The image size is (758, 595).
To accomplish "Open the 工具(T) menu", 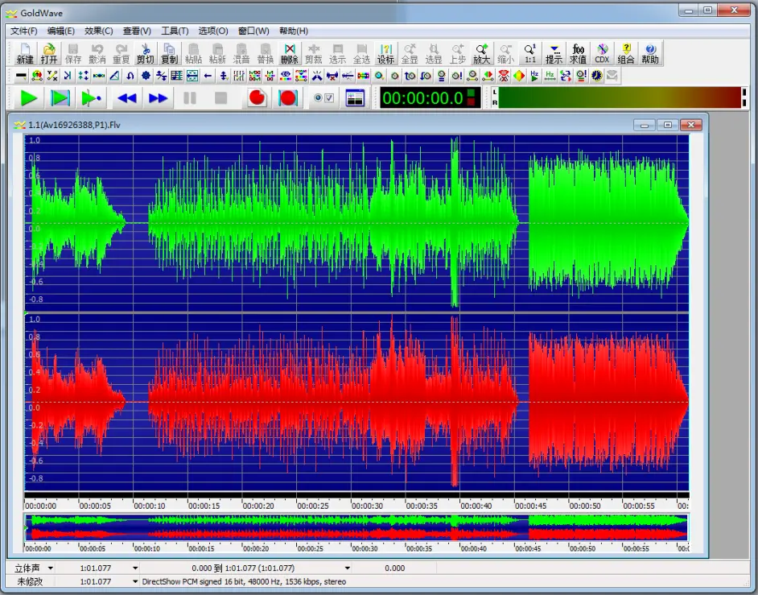I will (175, 31).
